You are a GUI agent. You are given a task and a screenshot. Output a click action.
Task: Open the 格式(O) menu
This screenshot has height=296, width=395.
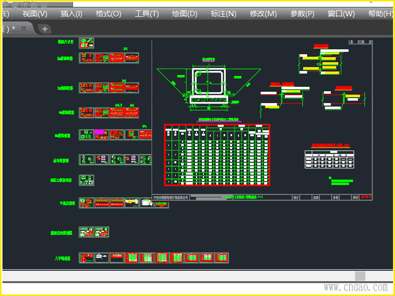(x=109, y=13)
